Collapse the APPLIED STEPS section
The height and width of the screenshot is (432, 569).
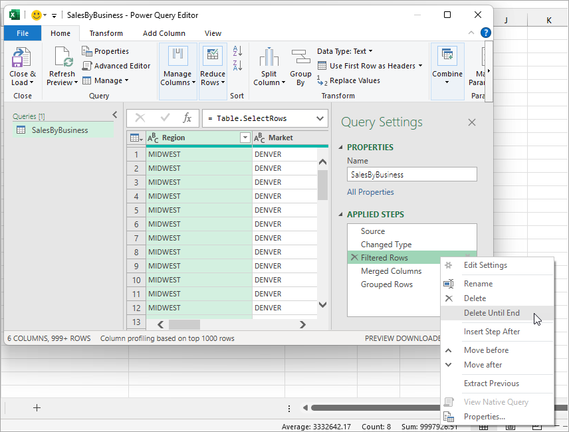click(340, 215)
